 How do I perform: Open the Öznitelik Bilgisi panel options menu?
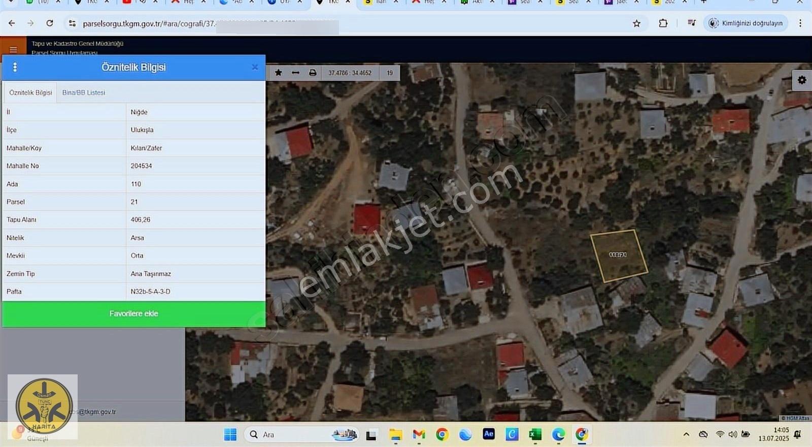click(15, 67)
